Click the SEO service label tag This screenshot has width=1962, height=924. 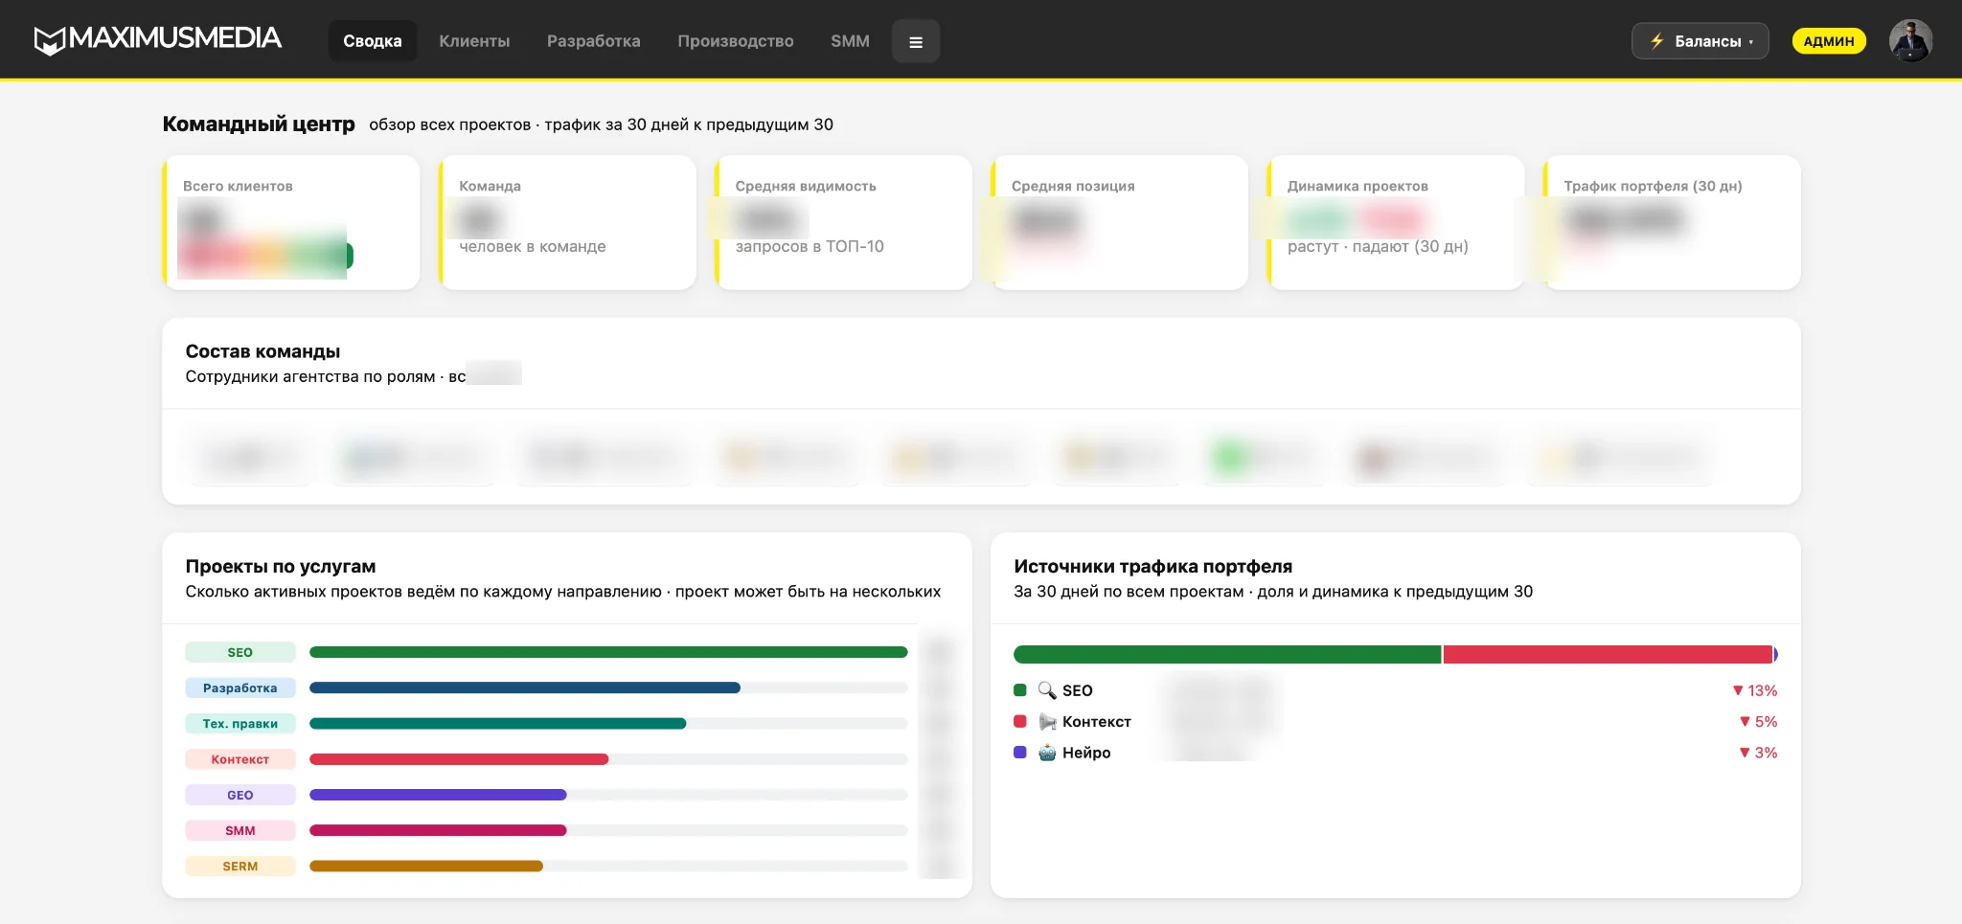(x=240, y=652)
